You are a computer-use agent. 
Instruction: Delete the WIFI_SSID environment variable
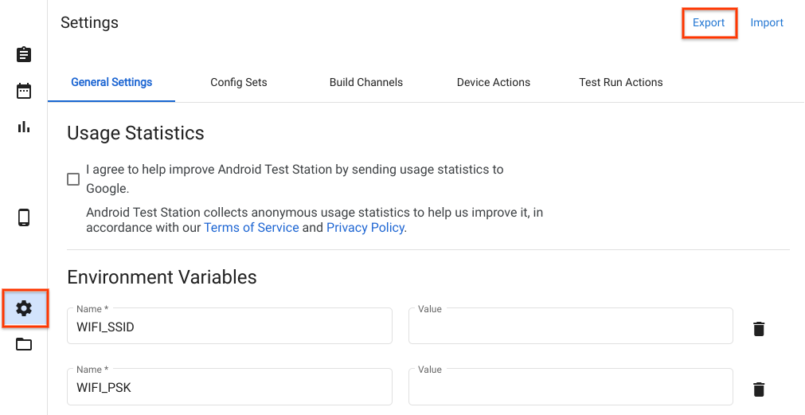click(759, 328)
